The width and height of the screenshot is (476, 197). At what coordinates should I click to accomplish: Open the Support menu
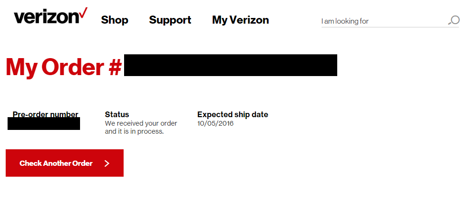[x=170, y=20]
